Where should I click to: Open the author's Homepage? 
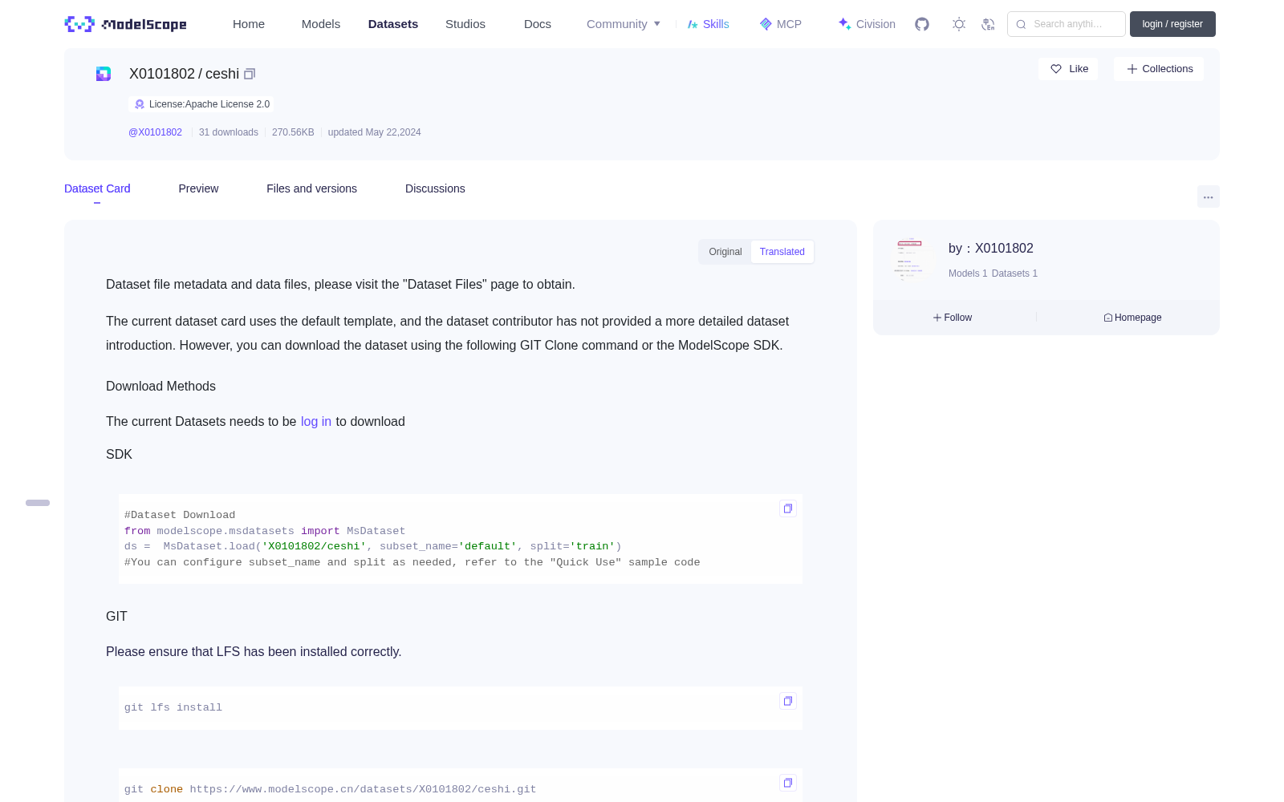pyautogui.click(x=1132, y=318)
